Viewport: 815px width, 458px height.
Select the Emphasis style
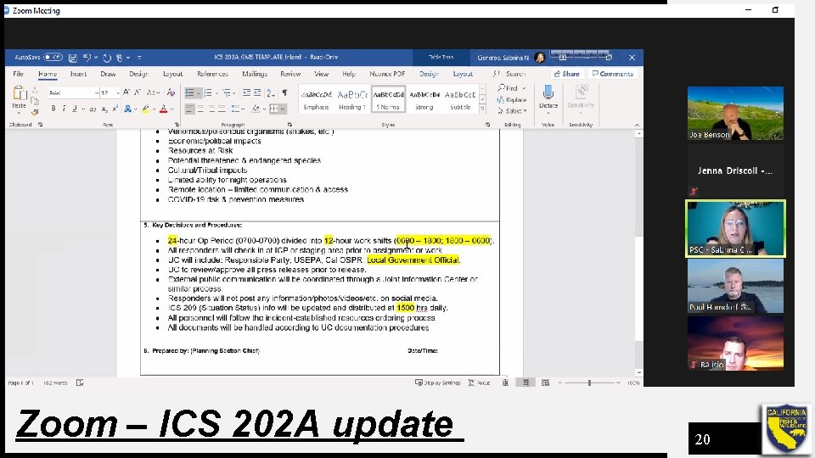pyautogui.click(x=316, y=100)
